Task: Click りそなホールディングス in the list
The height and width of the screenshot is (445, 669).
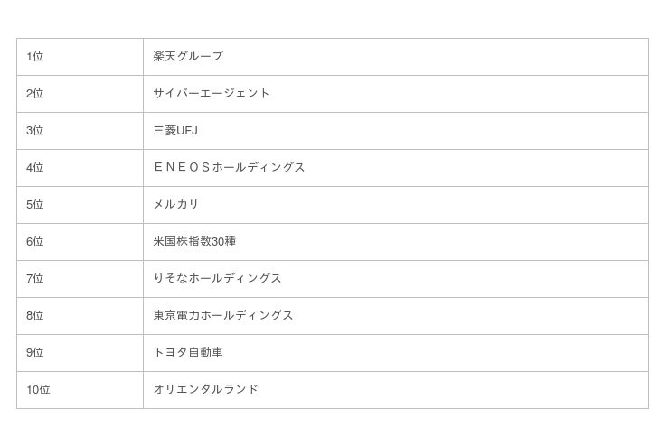Action: click(x=218, y=278)
